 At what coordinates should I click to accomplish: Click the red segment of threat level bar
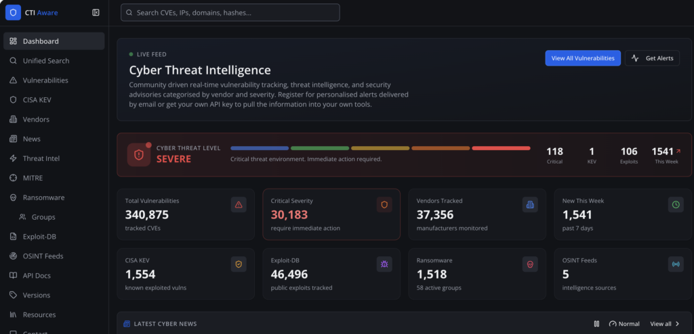click(501, 148)
